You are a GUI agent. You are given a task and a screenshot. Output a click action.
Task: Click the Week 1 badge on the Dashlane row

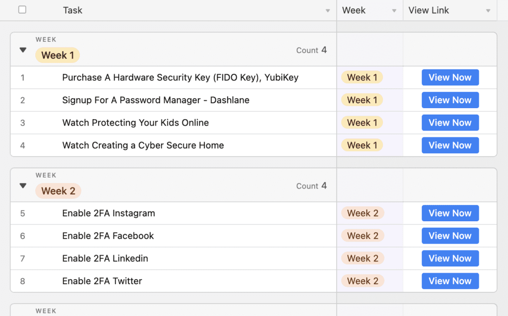(362, 100)
